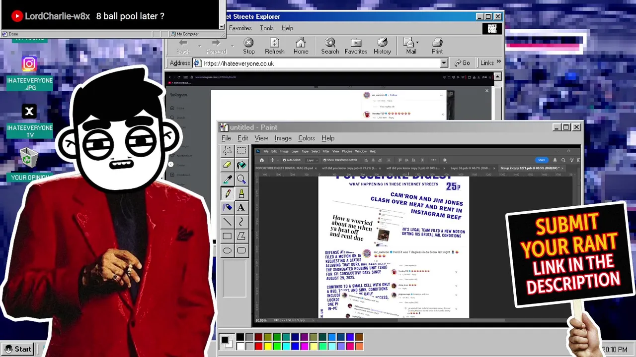Screen dimensions: 636x357
Task: Open the Instagram IHATEEVERYONE.JPG desktop icon
Action: pos(29,72)
